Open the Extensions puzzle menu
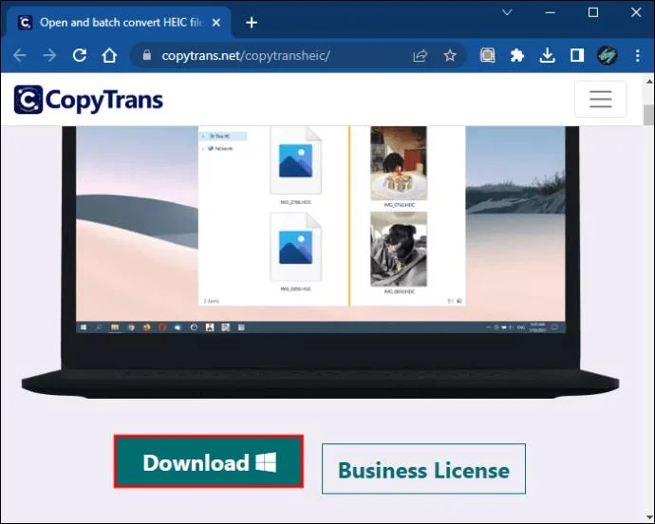Viewport: 655px width, 524px height. tap(517, 55)
